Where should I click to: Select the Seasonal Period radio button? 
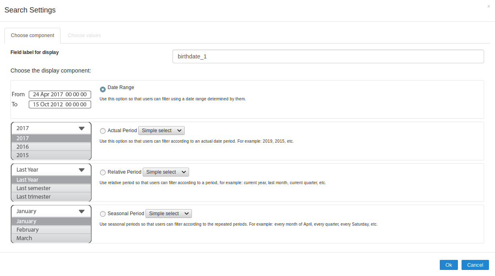click(x=103, y=214)
